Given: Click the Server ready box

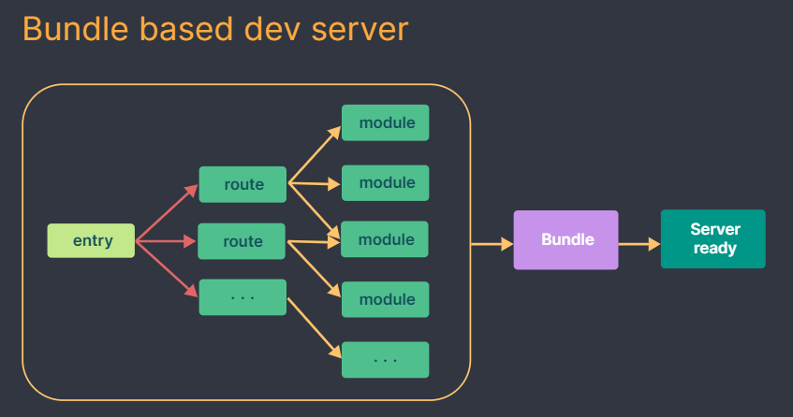Looking at the screenshot, I should [712, 239].
